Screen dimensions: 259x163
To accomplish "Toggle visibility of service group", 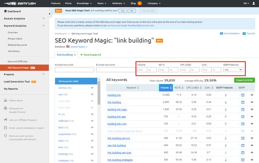I will pos(92,88).
